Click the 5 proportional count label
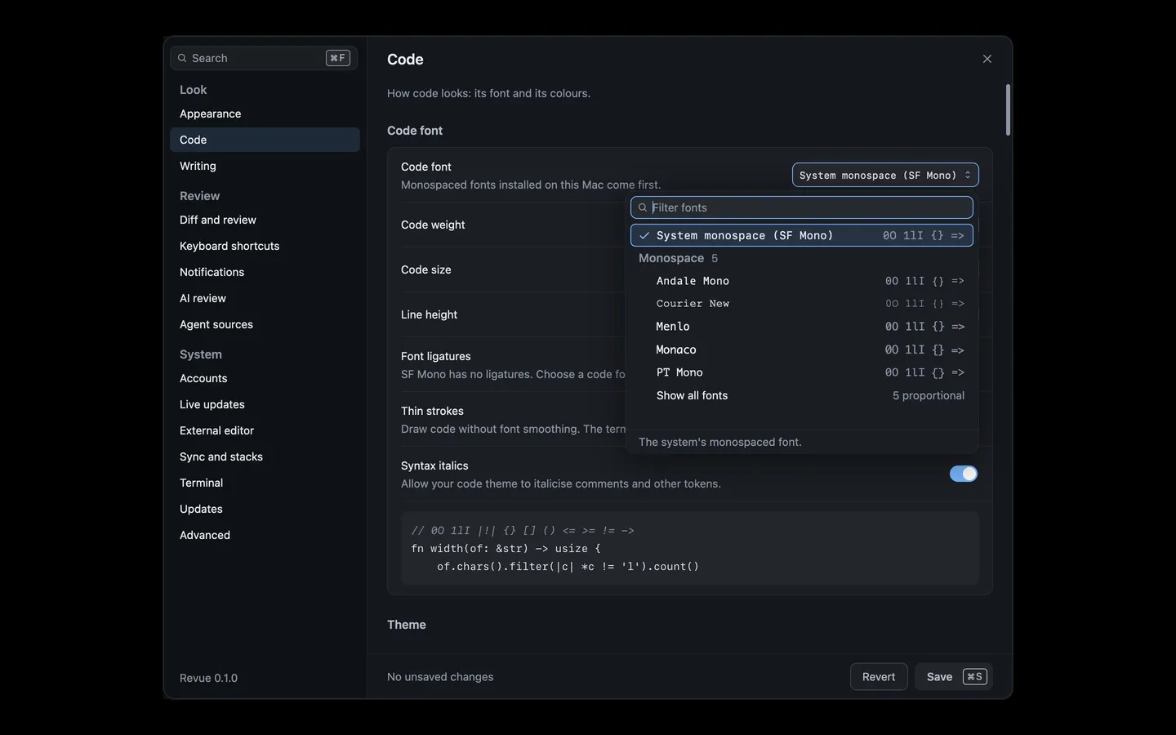 pyautogui.click(x=929, y=395)
